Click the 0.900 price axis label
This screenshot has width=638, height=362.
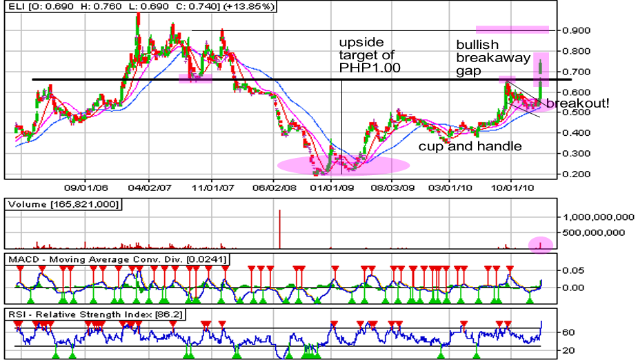pos(576,30)
